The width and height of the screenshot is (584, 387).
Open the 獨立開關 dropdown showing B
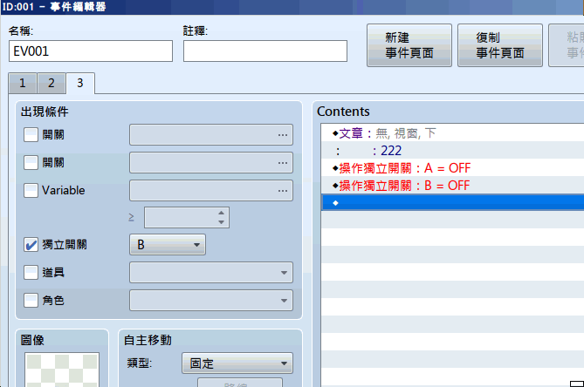(x=168, y=245)
